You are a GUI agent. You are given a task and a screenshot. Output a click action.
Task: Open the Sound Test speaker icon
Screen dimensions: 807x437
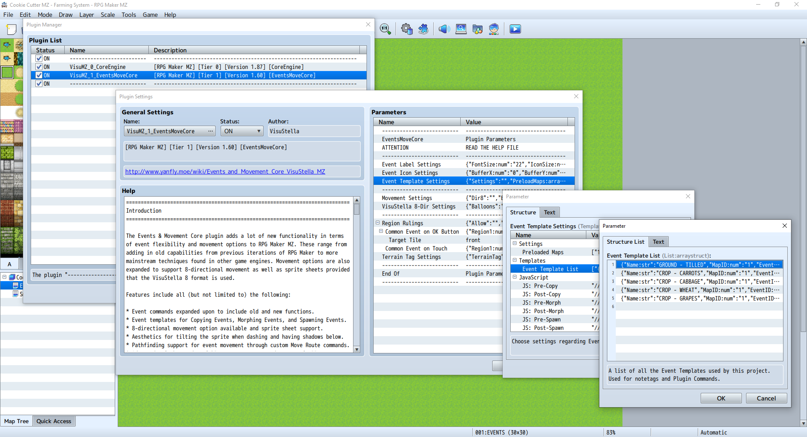point(444,29)
